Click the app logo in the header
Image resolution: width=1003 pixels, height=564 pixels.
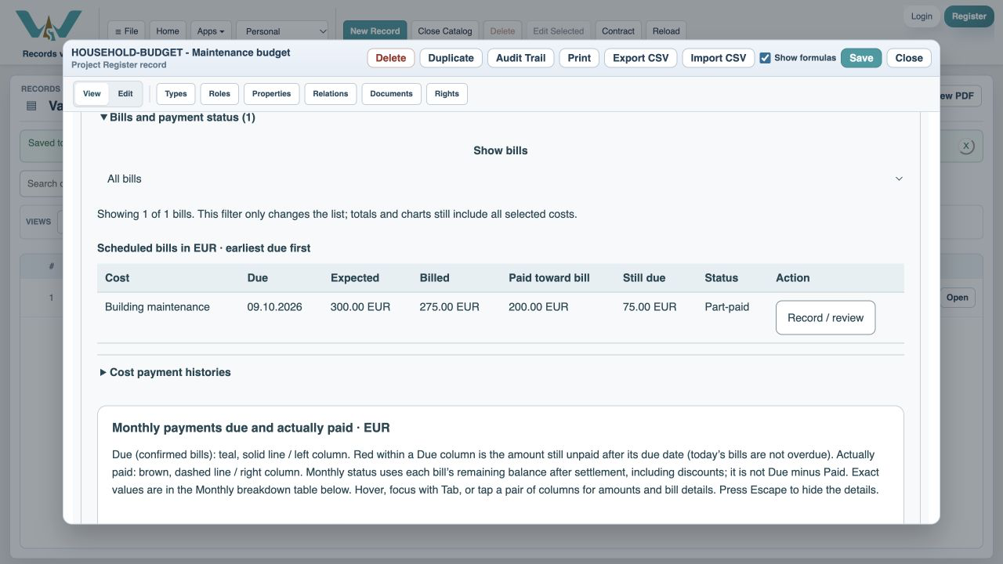click(49, 25)
